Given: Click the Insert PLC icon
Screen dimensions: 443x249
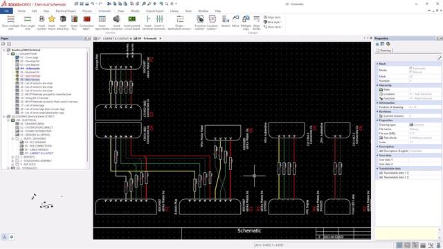Looking at the screenshot, I should click(74, 19).
